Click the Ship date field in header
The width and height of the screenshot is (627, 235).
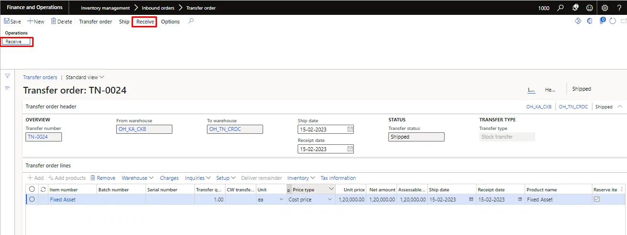click(326, 129)
